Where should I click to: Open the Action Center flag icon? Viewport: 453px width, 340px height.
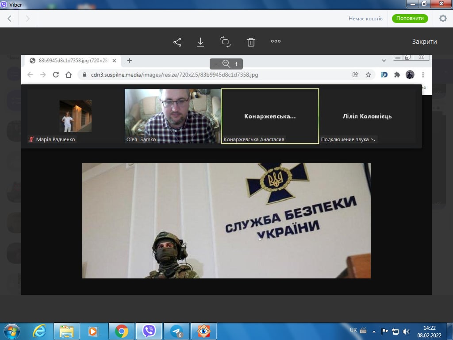[x=384, y=331]
